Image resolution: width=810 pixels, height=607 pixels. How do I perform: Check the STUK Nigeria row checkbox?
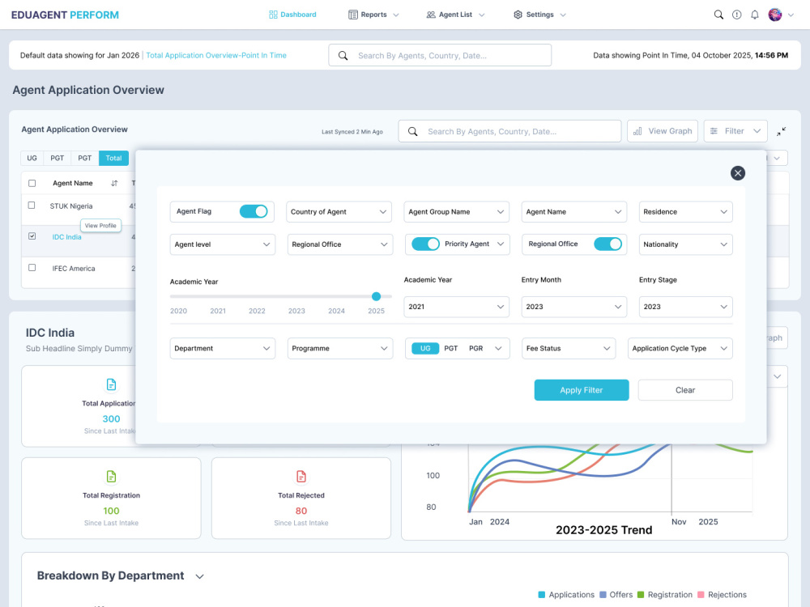click(x=32, y=206)
